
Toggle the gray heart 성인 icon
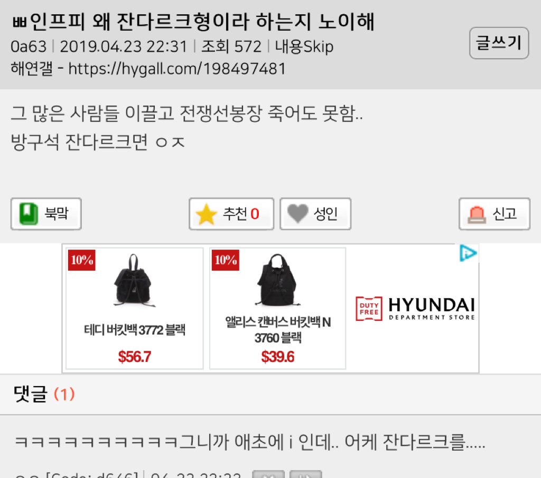pyautogui.click(x=298, y=213)
